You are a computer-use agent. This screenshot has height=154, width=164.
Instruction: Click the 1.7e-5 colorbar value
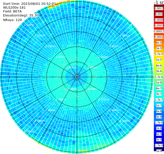point(159,54)
